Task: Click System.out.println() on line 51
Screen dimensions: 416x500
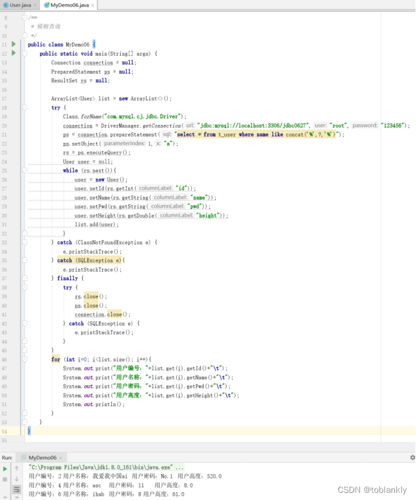Action: click(93, 404)
